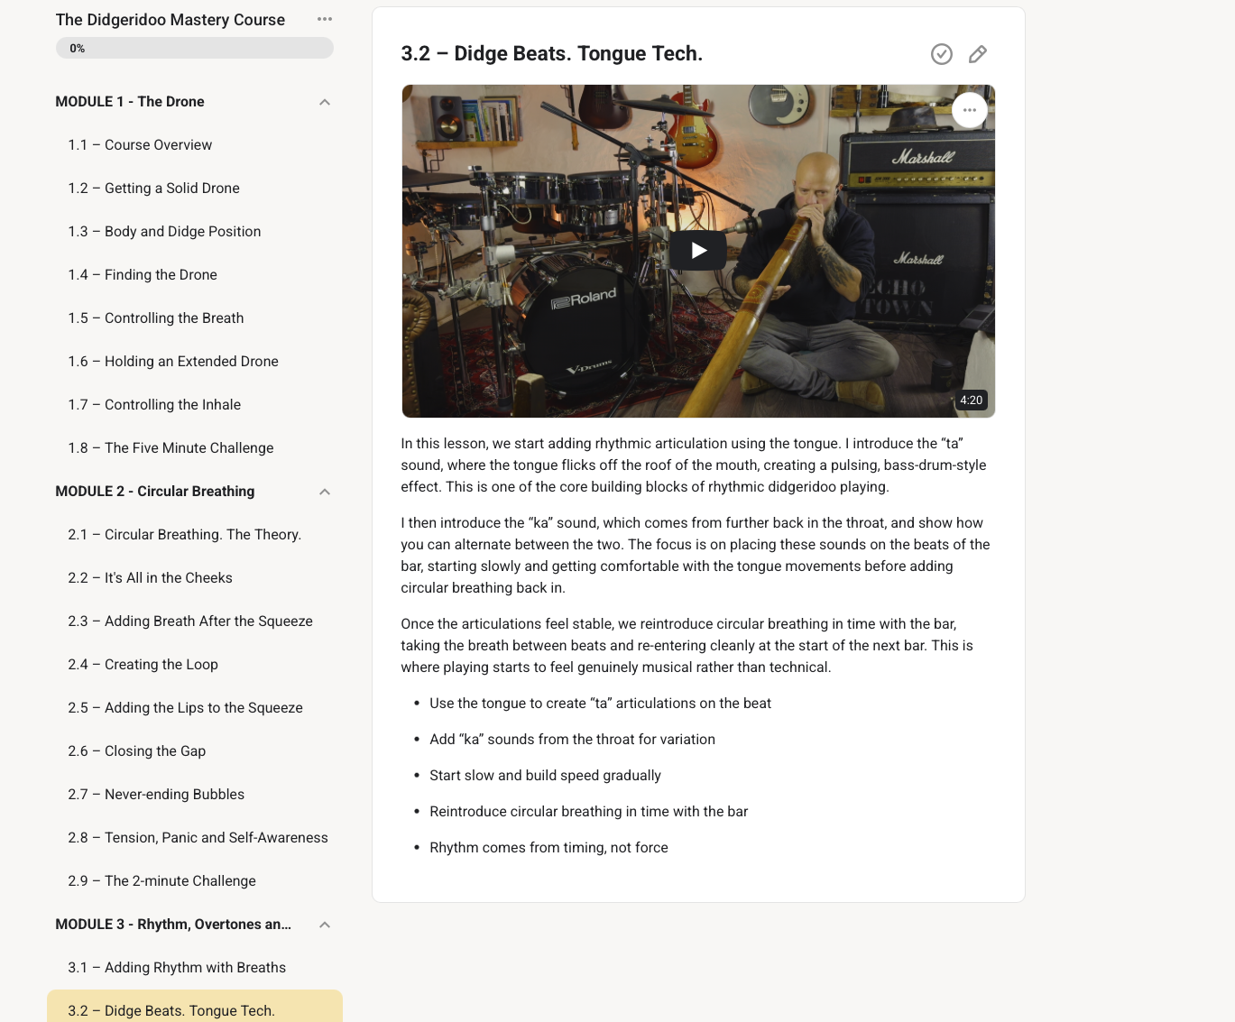The image size is (1235, 1022).
Task: Edit lesson with the pencil icon
Action: pyautogui.click(x=977, y=54)
